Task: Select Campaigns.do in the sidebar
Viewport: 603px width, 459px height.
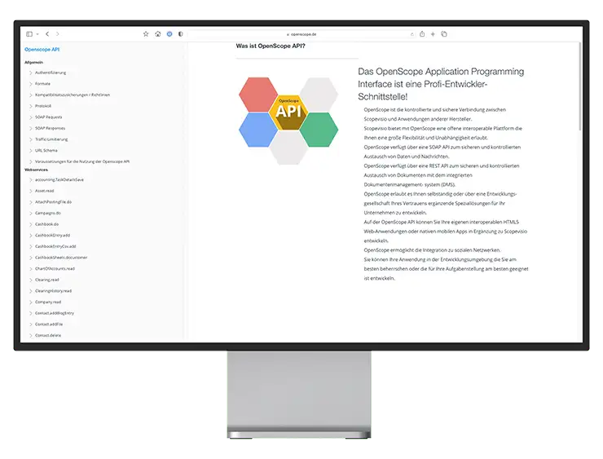Action: click(48, 213)
